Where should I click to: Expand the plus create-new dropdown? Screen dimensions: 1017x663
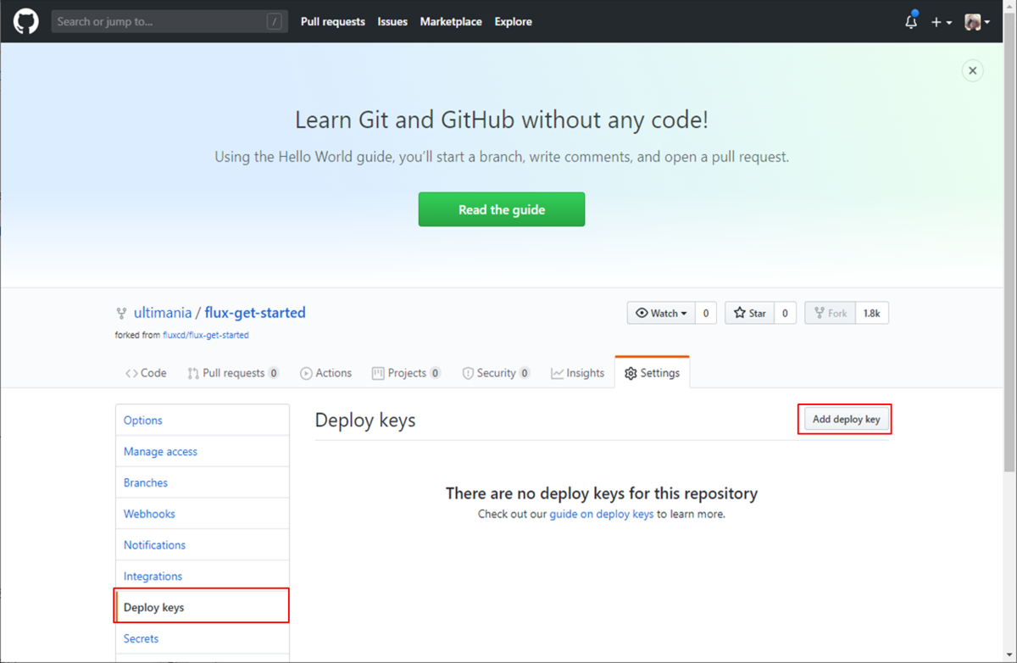click(x=942, y=22)
